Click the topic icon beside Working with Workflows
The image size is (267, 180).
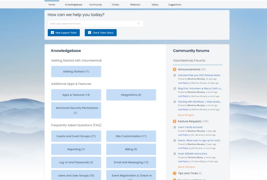click(174, 102)
